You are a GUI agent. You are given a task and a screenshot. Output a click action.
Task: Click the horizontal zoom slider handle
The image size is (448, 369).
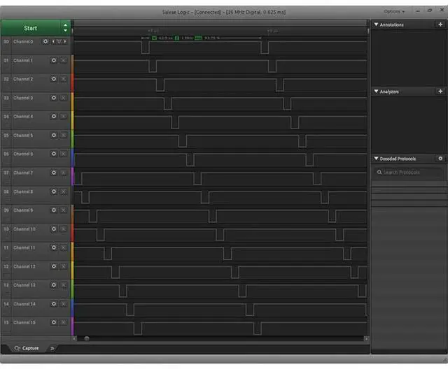pos(87,338)
